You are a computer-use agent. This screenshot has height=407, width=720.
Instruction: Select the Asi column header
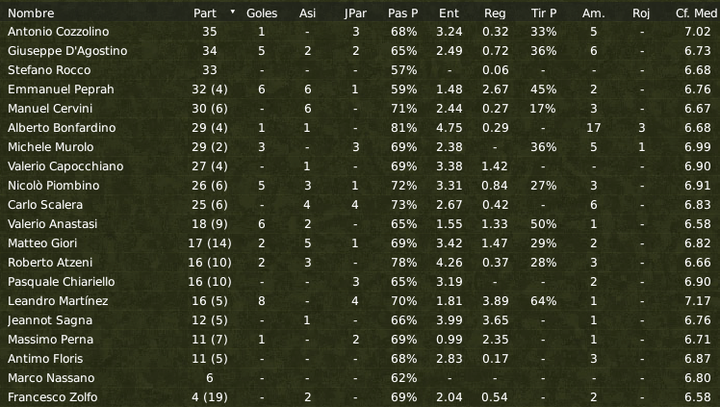click(307, 13)
